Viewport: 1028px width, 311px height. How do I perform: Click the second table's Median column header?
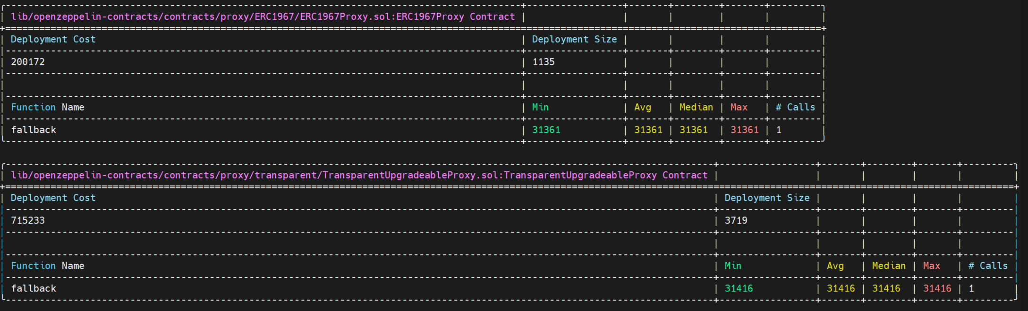click(889, 266)
